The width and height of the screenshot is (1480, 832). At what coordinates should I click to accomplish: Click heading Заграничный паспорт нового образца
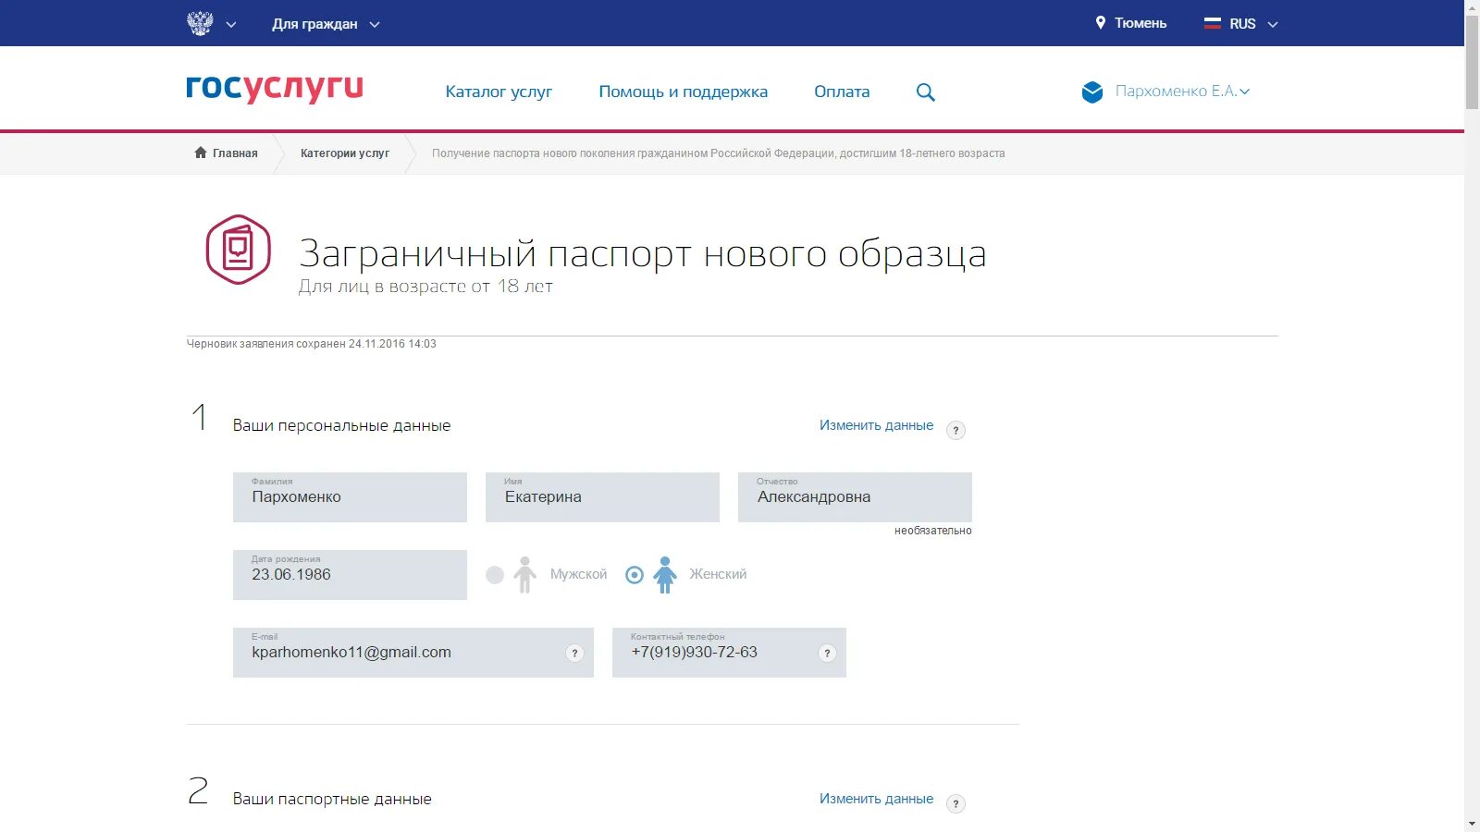(643, 253)
